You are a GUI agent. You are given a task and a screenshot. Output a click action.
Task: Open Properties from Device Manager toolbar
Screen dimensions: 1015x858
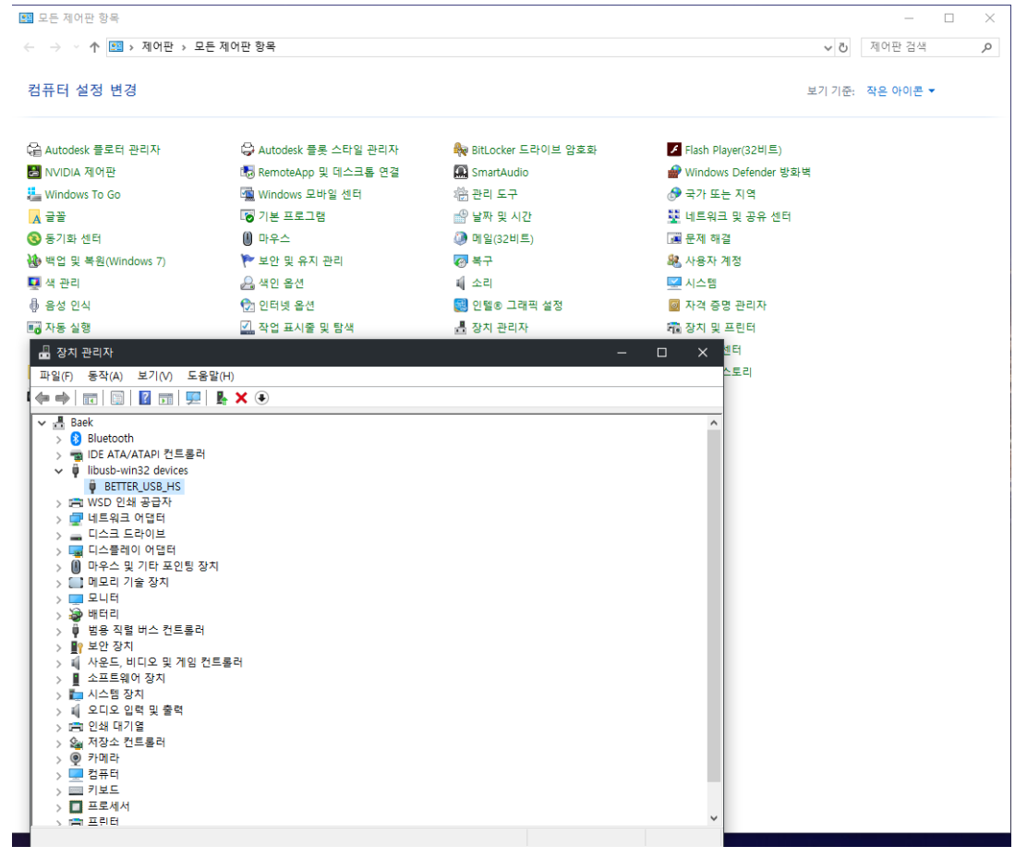pos(117,398)
